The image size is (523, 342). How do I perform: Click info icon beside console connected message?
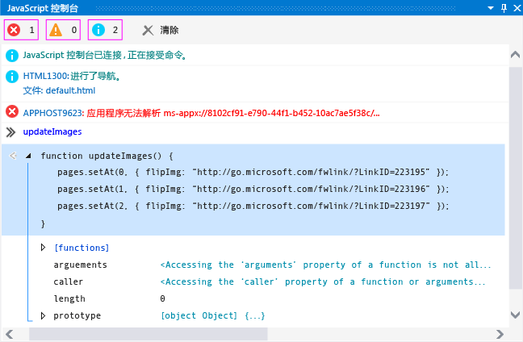pos(12,56)
